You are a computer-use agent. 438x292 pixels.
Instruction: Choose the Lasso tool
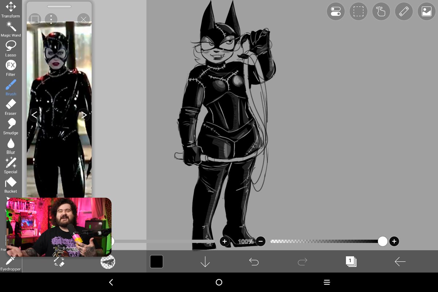click(x=11, y=49)
